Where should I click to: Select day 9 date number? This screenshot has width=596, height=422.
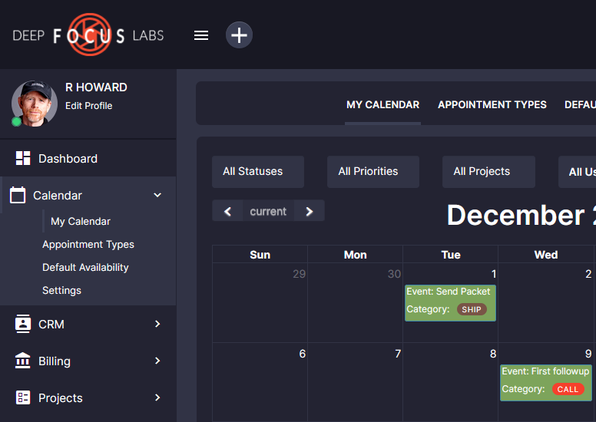588,354
